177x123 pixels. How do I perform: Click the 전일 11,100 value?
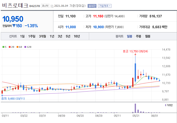[x=70, y=16]
